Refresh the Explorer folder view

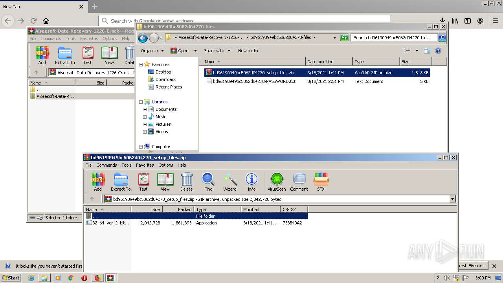point(344,38)
